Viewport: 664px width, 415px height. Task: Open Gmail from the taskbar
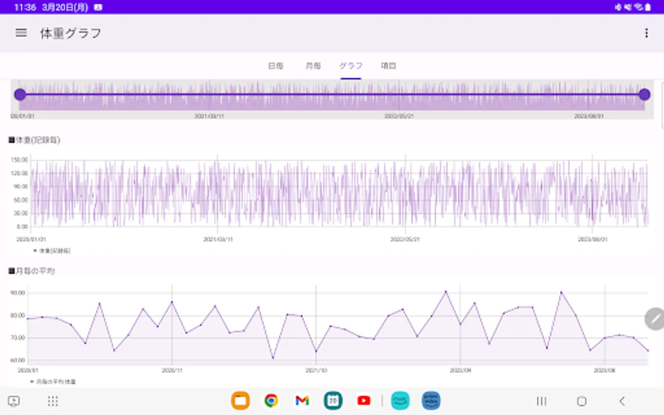click(302, 401)
